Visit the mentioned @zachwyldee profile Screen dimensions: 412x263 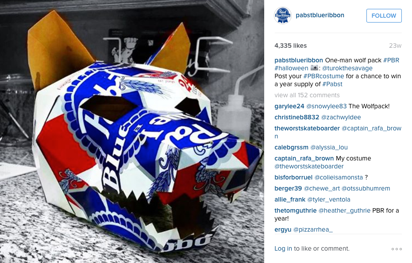pyautogui.click(x=341, y=117)
